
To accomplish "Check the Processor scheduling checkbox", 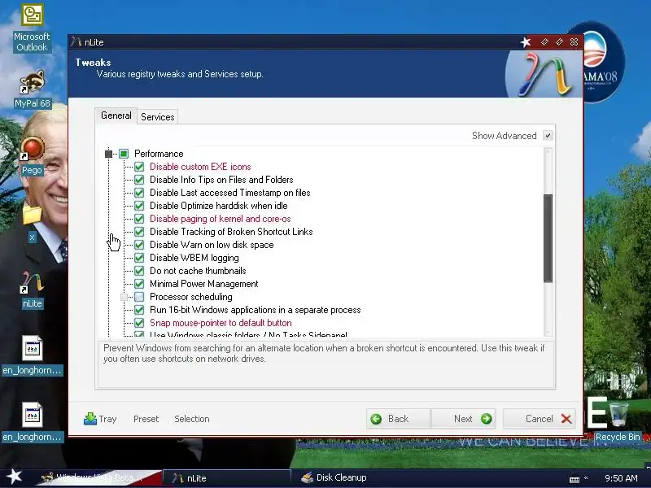I will coord(139,297).
